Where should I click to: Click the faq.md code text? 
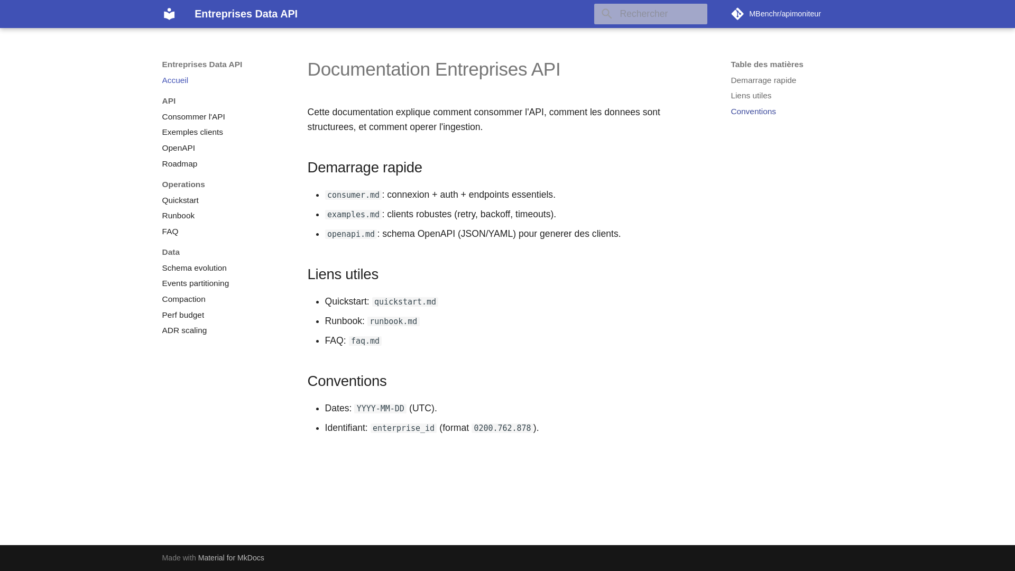pyautogui.click(x=365, y=341)
